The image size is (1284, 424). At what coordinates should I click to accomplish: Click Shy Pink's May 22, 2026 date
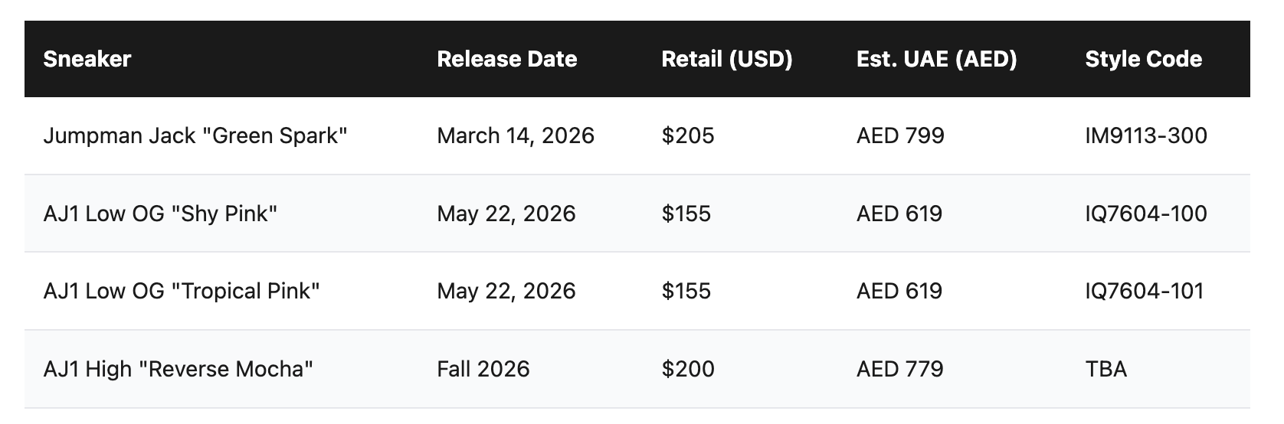506,214
